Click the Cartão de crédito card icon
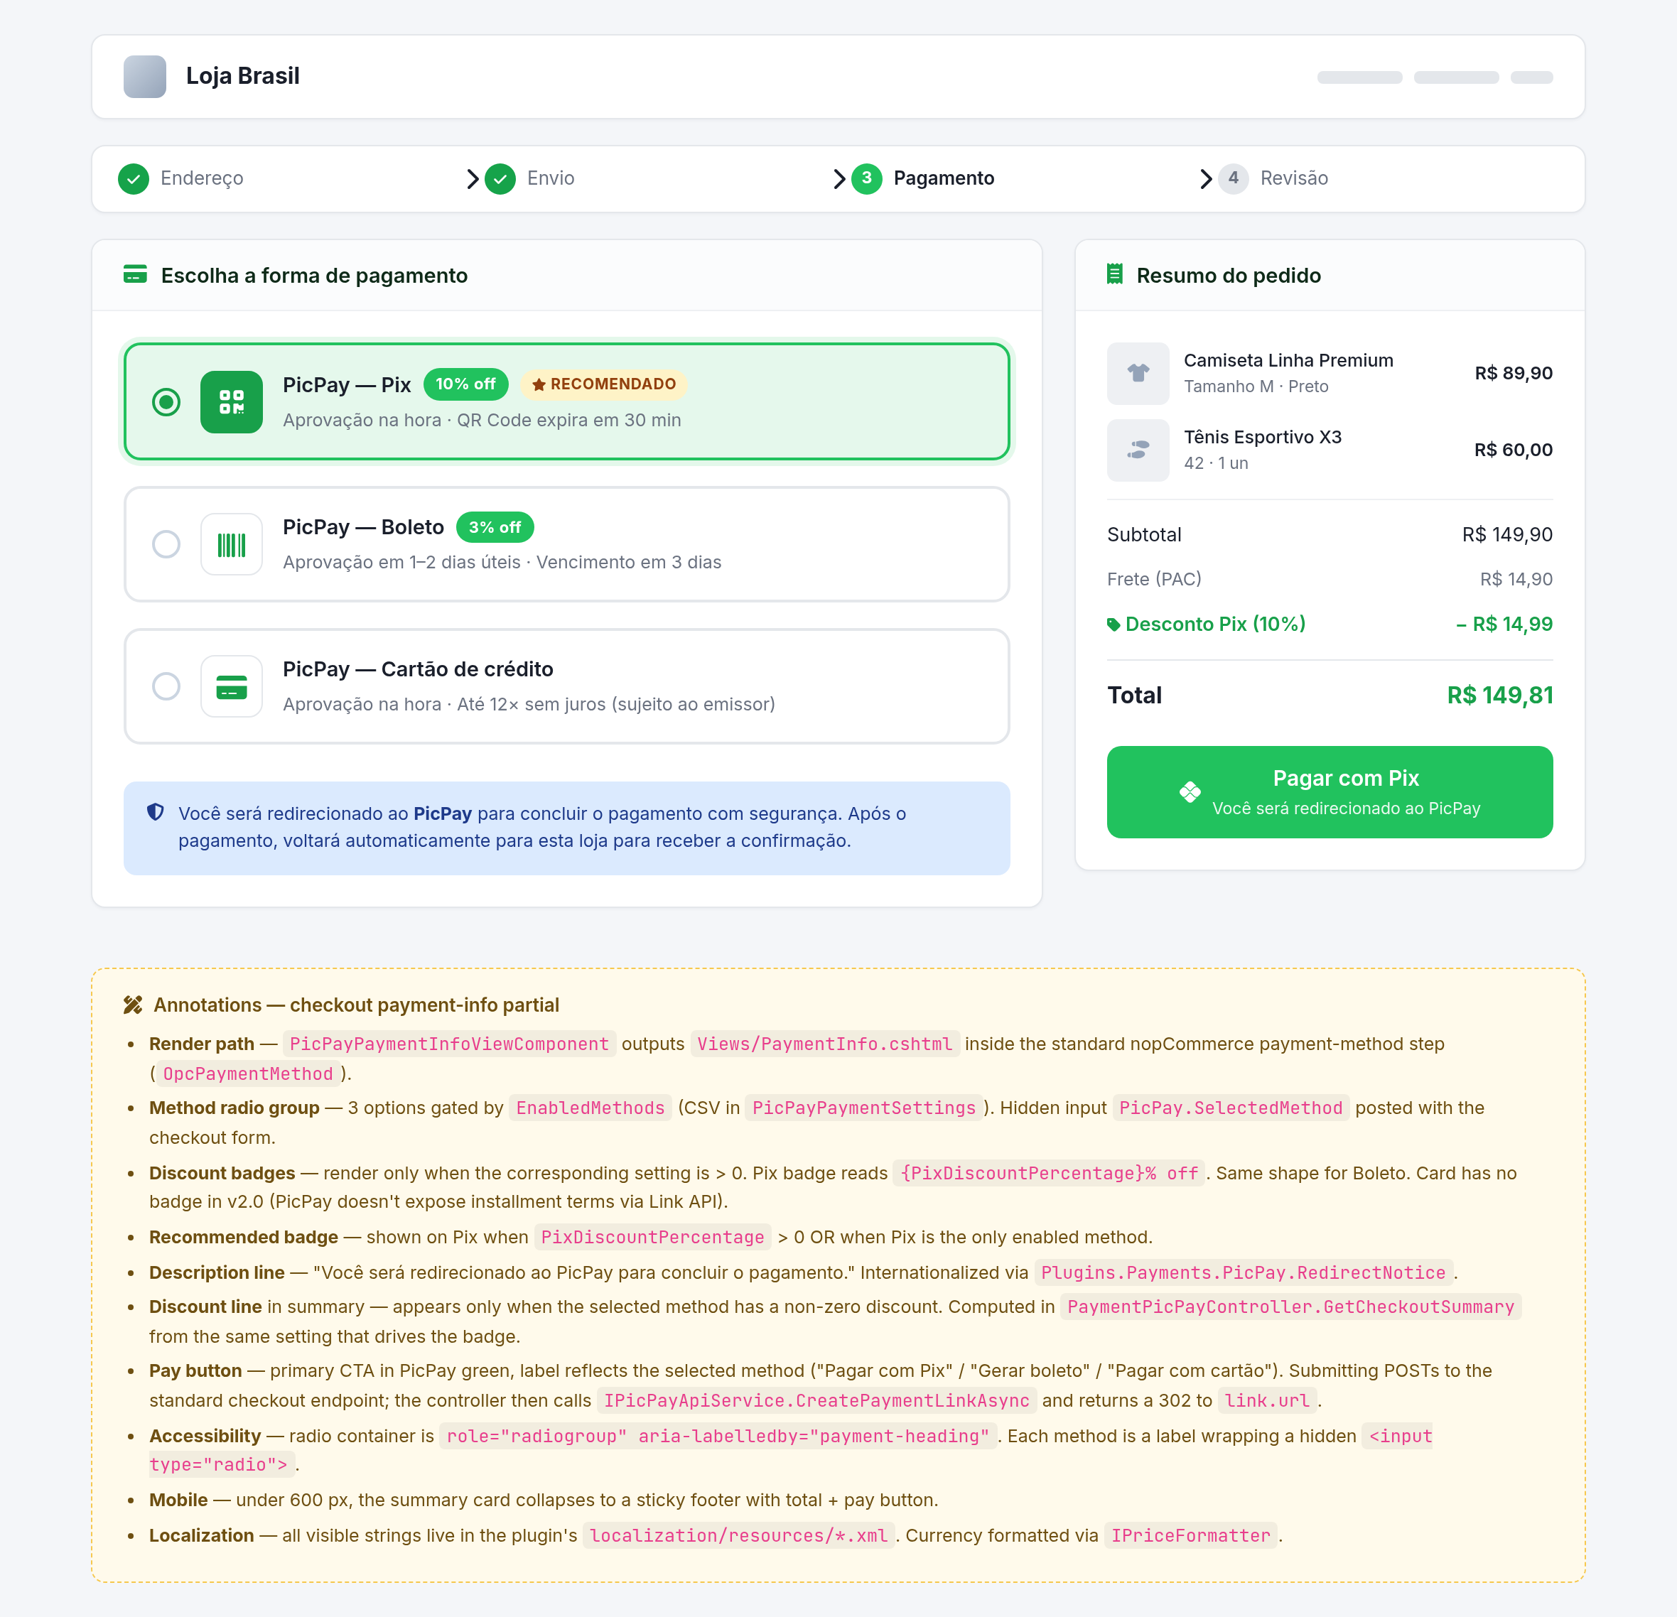Screen dimensions: 1677x1617 point(231,686)
